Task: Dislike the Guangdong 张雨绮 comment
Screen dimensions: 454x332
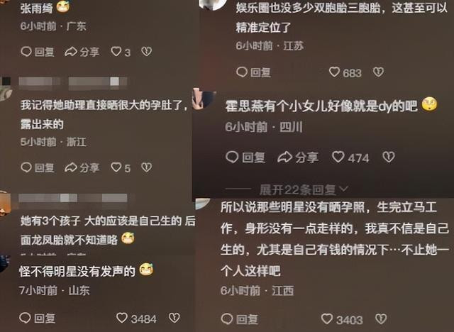Action: pyautogui.click(x=147, y=52)
